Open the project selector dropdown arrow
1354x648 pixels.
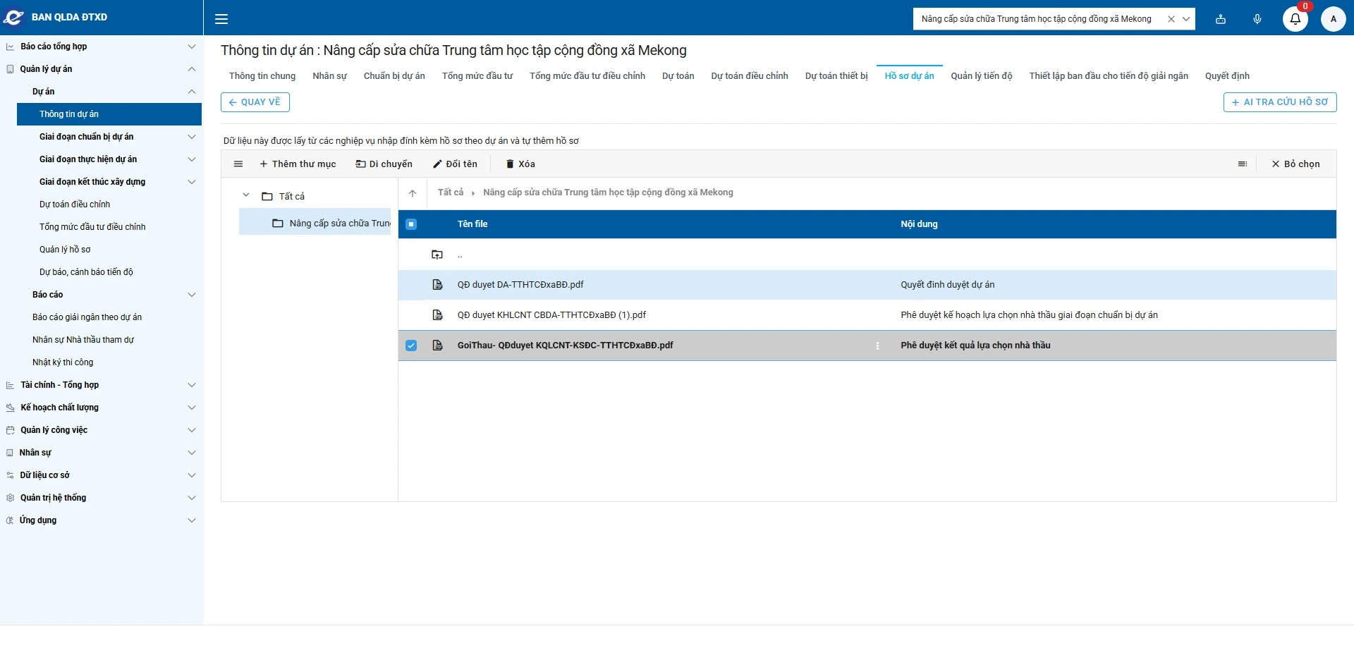click(1186, 19)
